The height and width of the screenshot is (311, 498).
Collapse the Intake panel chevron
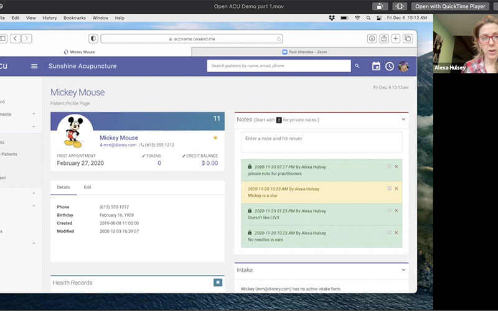[403, 270]
